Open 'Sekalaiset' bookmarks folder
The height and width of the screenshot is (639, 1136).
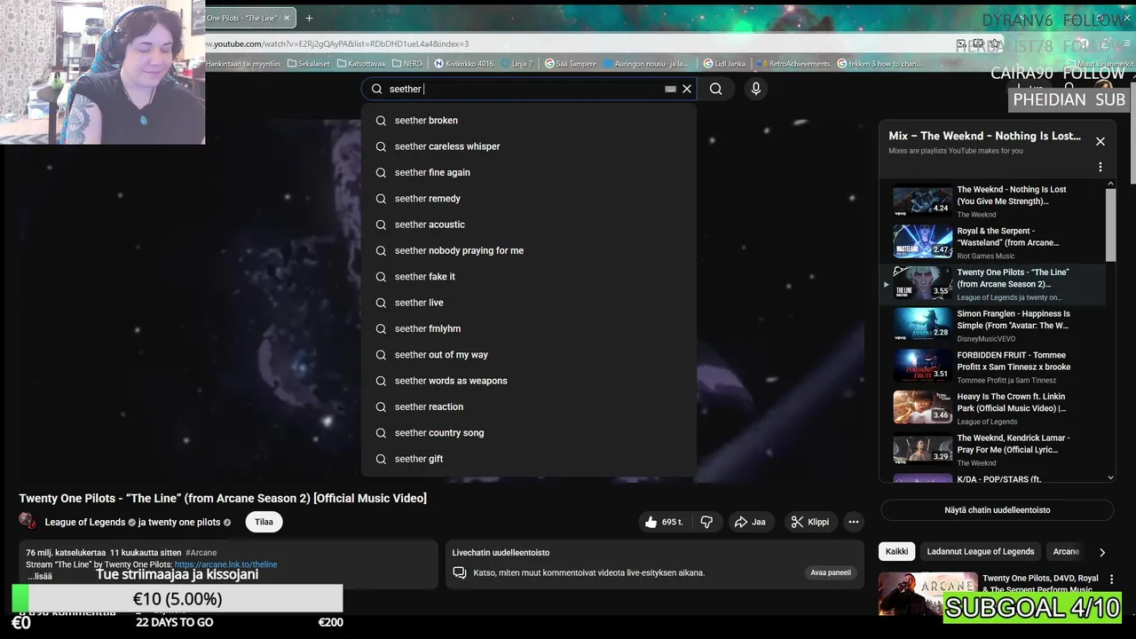coord(308,64)
